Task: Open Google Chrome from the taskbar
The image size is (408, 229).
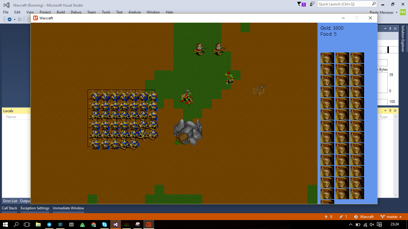Action: 93,224
